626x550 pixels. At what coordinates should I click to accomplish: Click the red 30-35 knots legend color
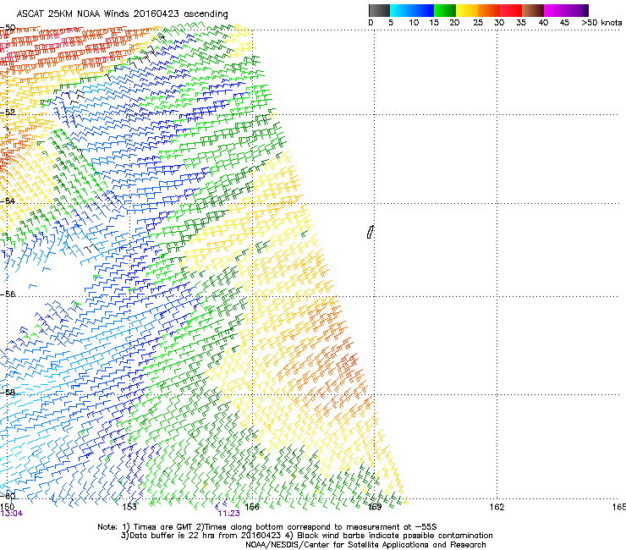coord(511,10)
